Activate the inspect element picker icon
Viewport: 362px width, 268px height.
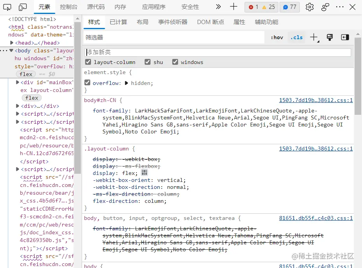pyautogui.click(x=7, y=7)
